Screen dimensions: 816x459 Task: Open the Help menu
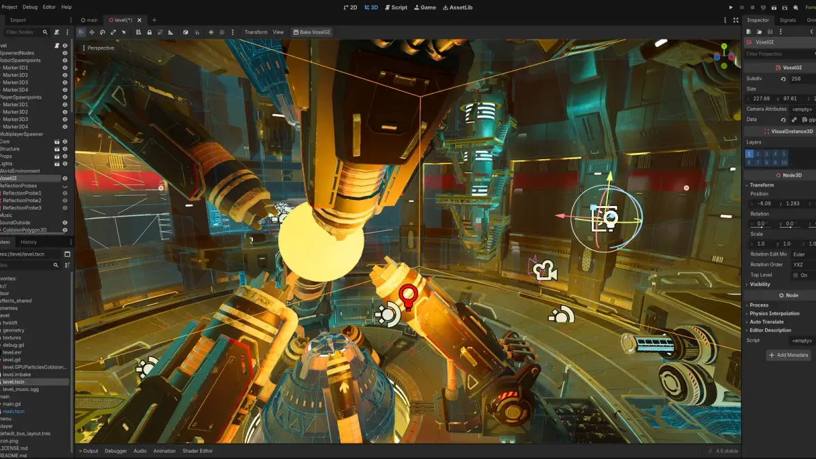click(66, 7)
